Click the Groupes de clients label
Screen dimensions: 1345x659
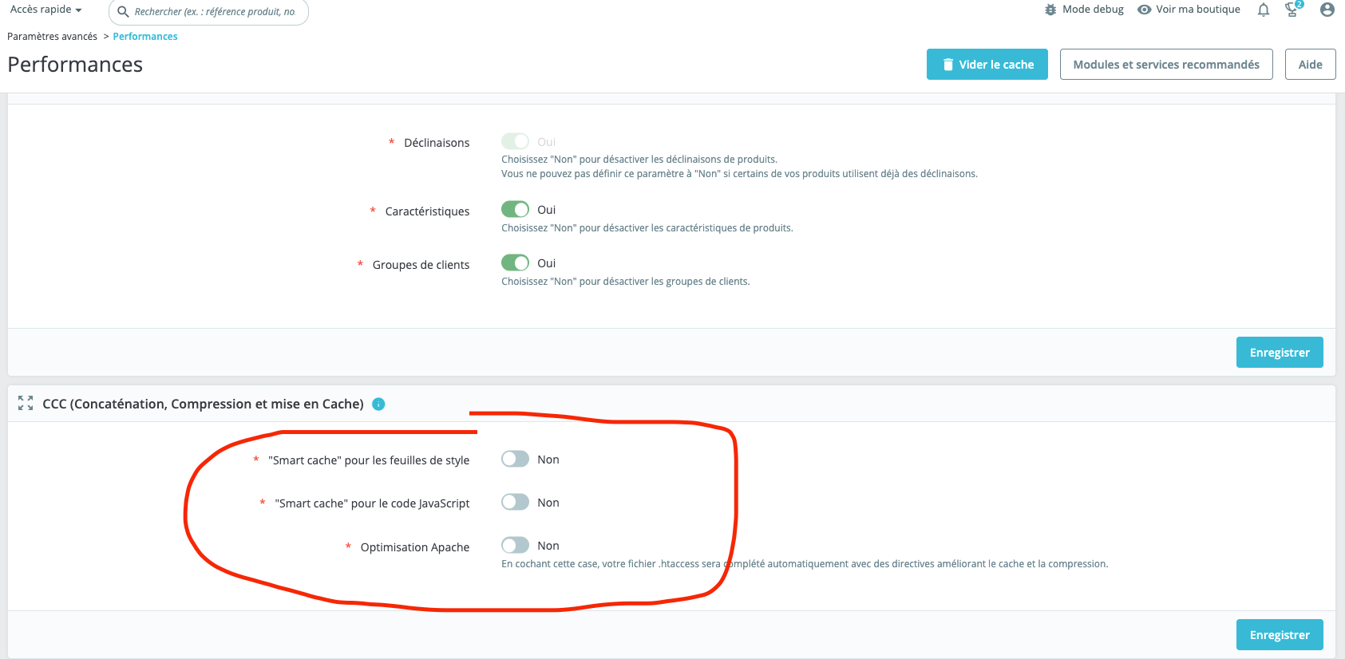(421, 265)
